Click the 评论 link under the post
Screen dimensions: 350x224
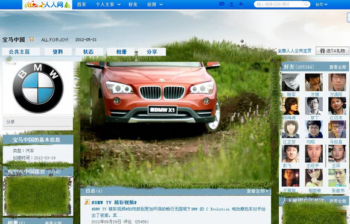pos(128,222)
